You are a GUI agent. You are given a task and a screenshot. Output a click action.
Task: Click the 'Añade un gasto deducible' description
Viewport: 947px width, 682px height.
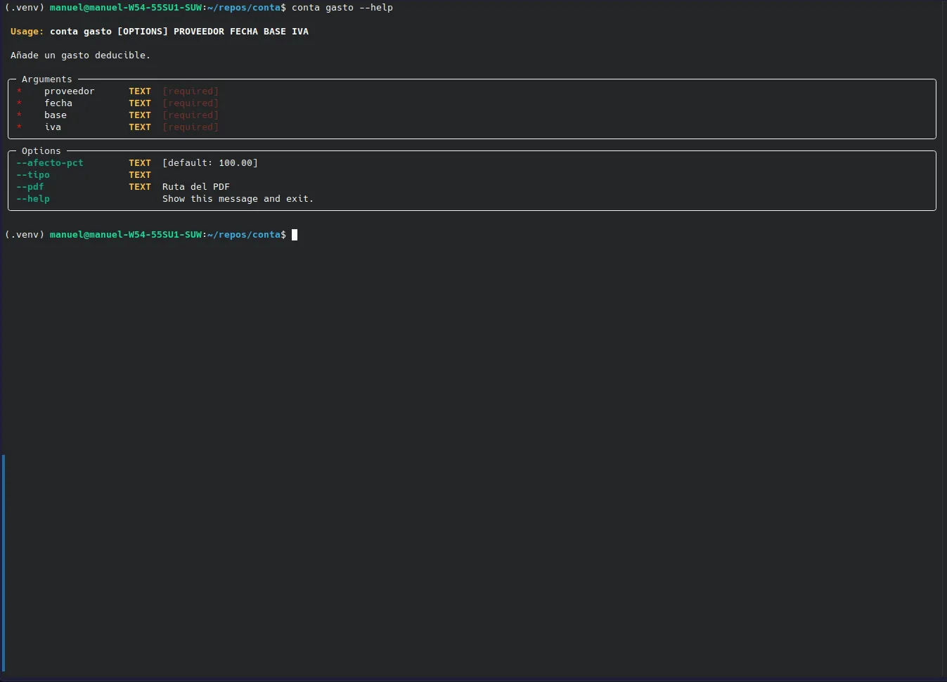pos(80,55)
